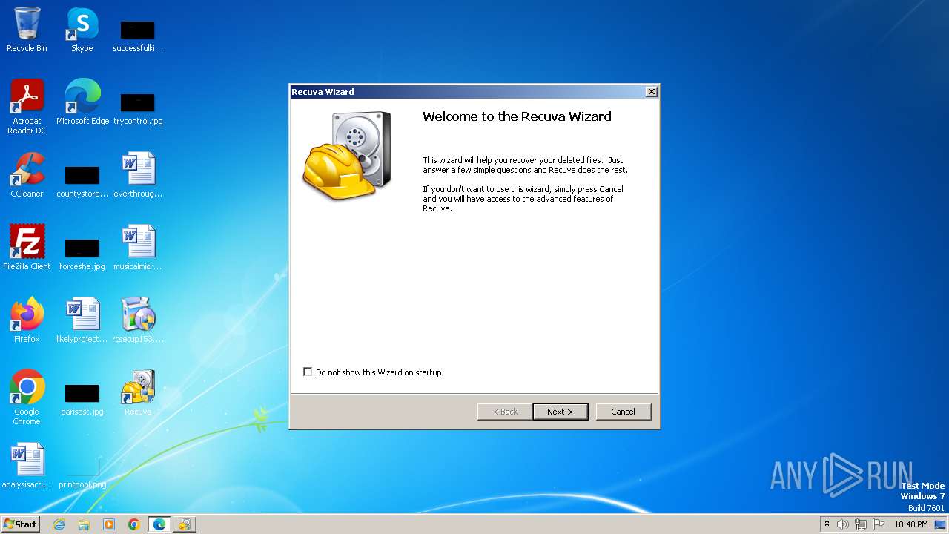This screenshot has height=534, width=949.
Task: Show hidden system tray icons
Action: pos(827,524)
